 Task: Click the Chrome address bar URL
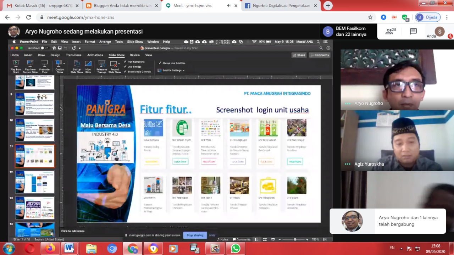pyautogui.click(x=81, y=17)
